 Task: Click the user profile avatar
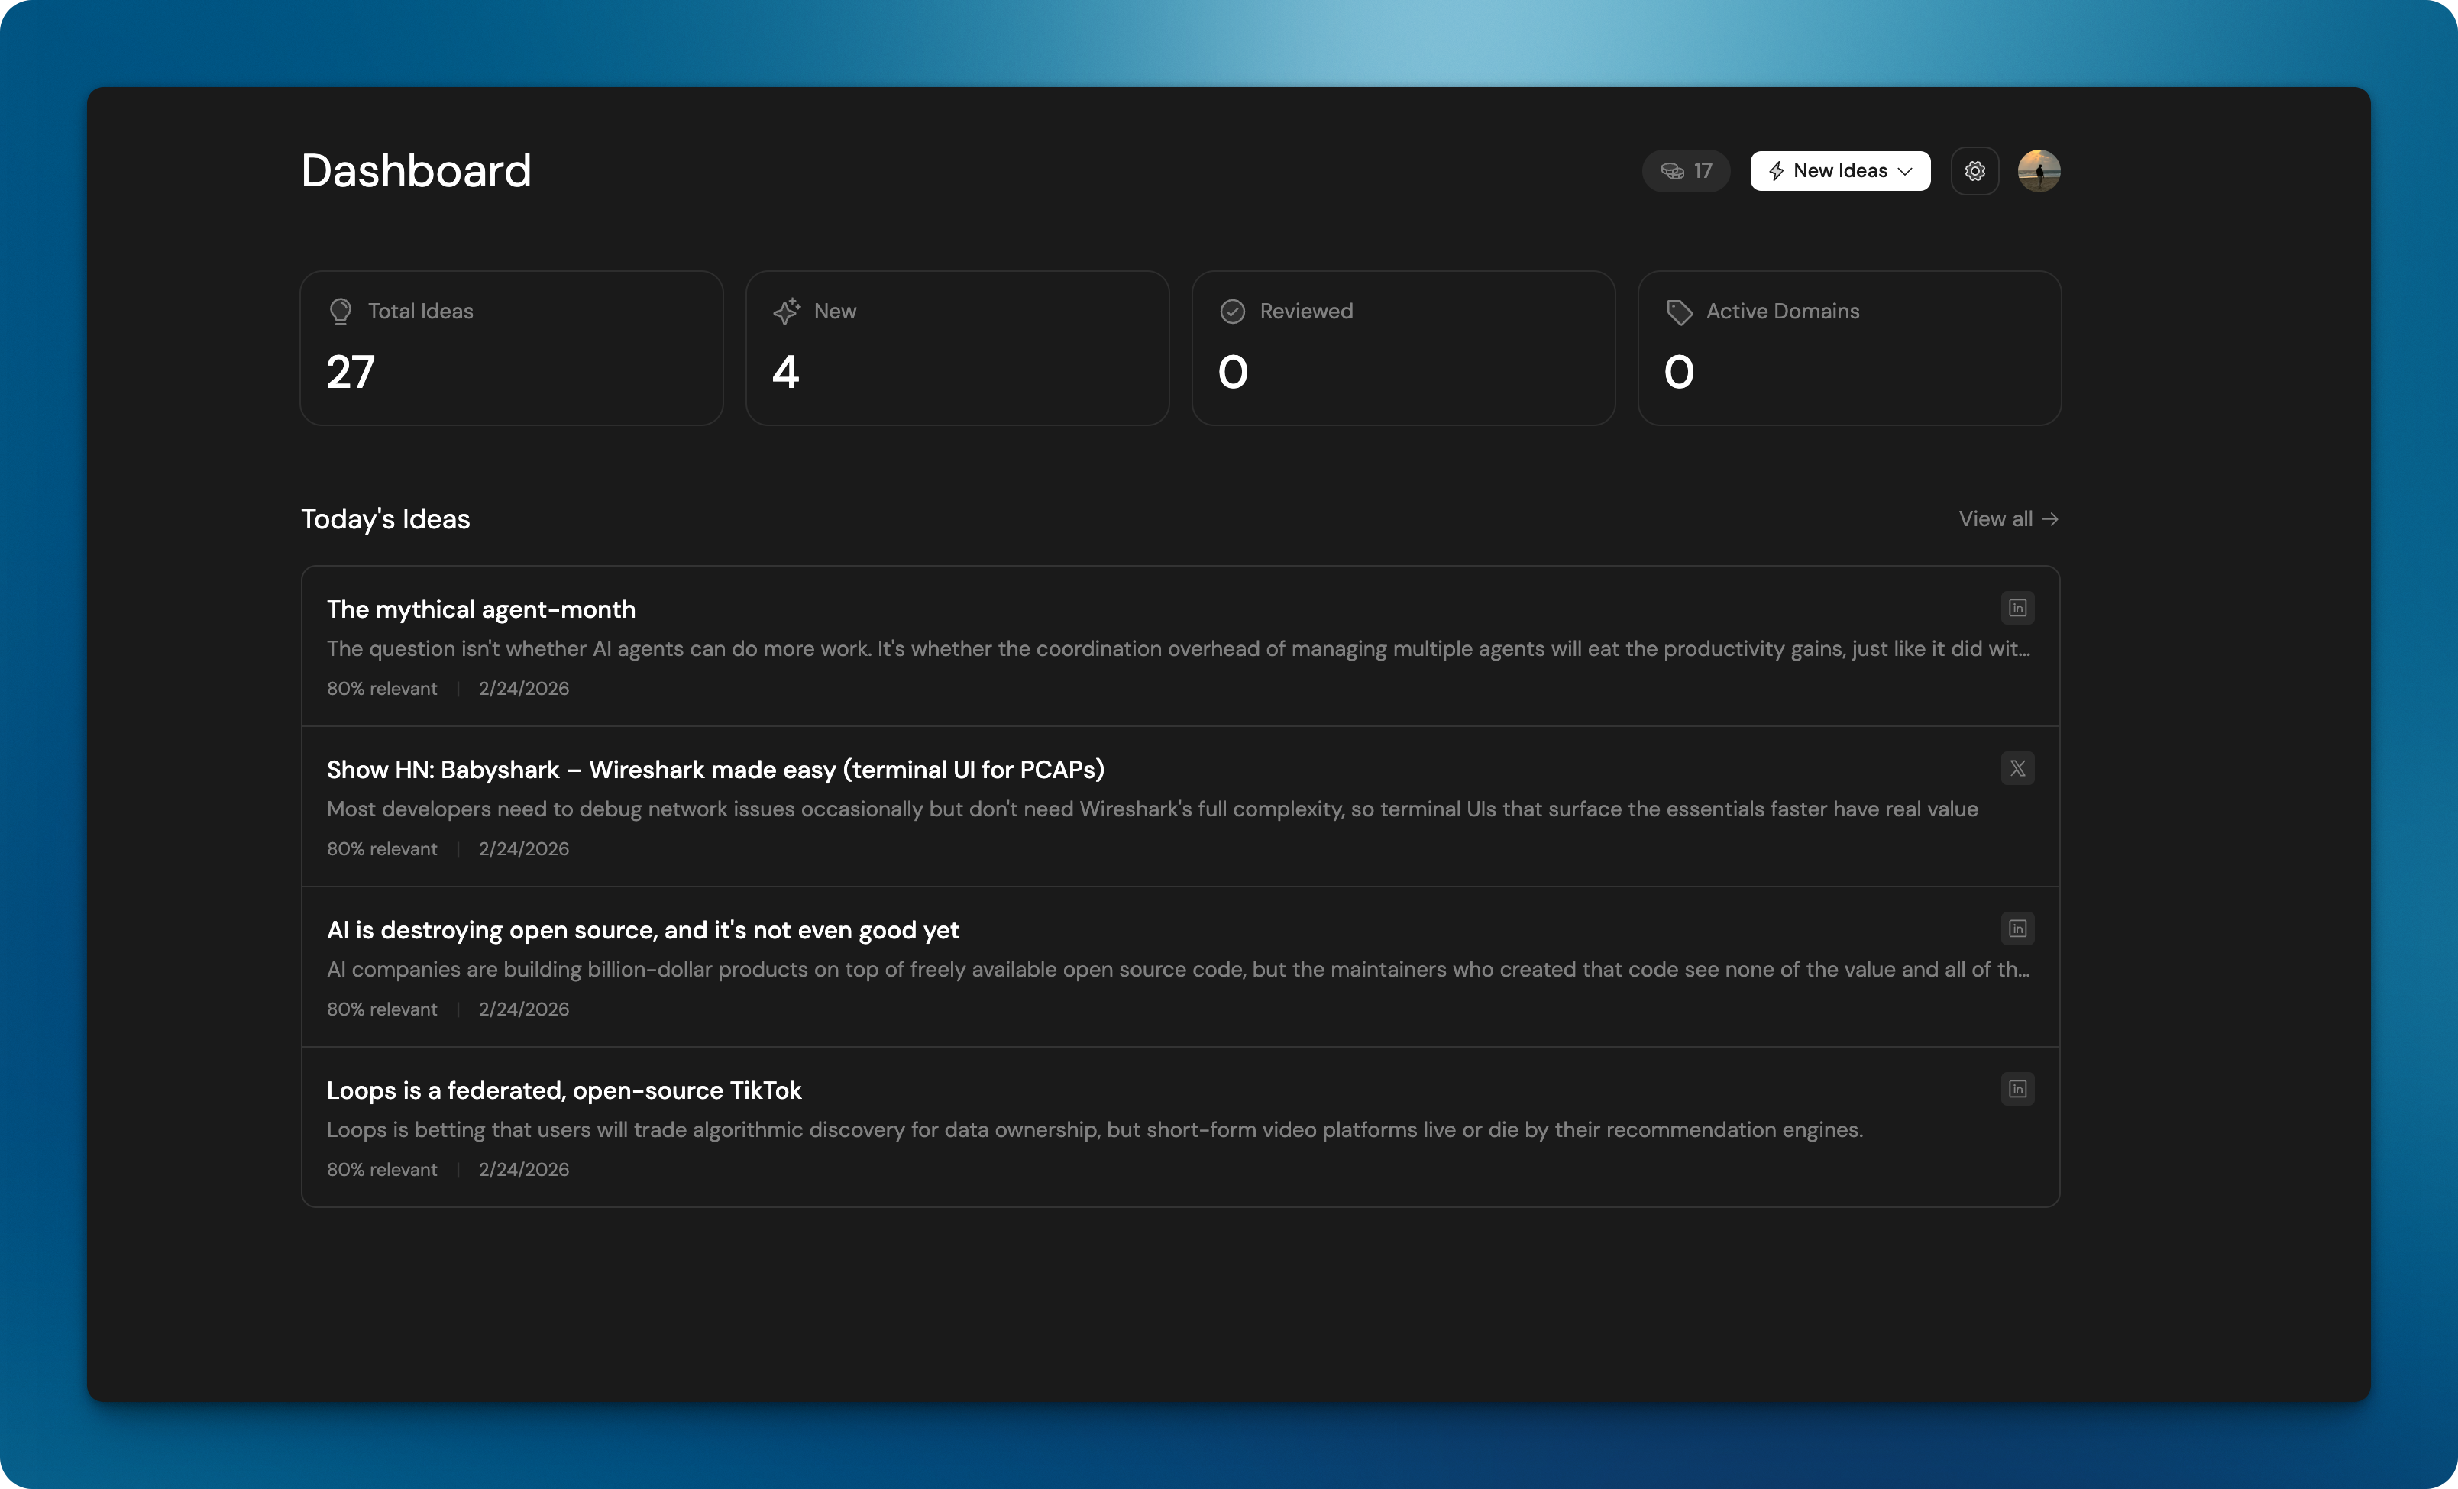click(x=2038, y=170)
